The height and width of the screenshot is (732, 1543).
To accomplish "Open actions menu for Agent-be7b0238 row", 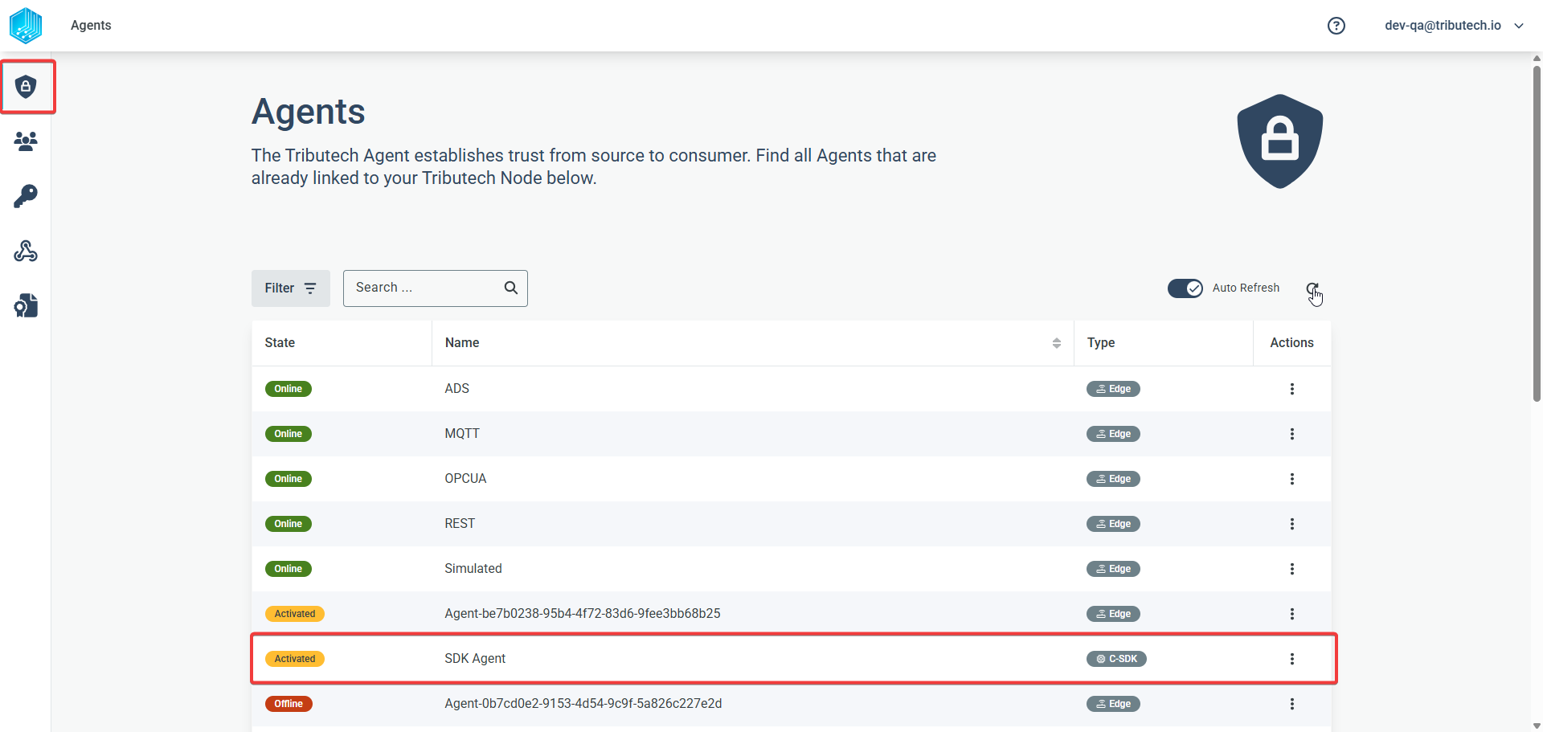I will 1292,614.
